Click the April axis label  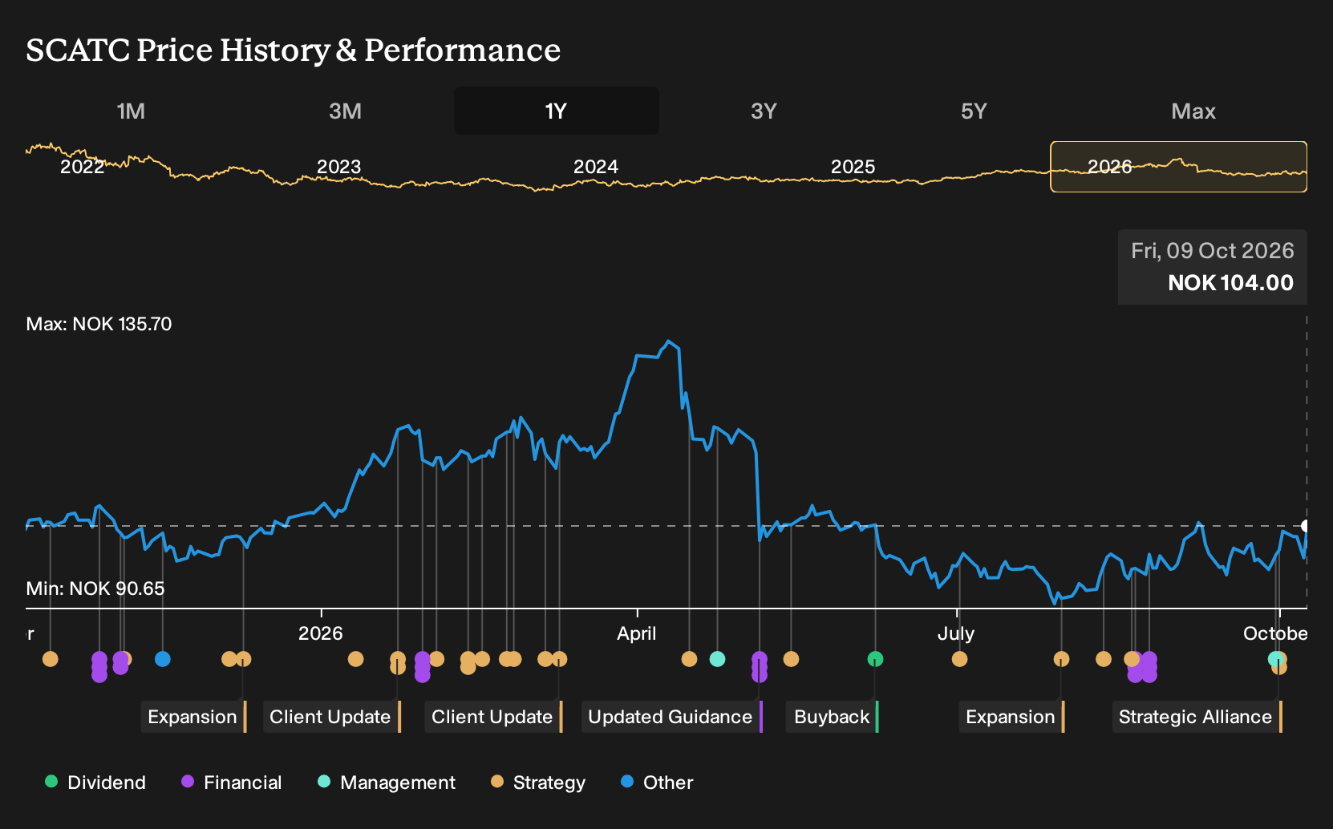[637, 633]
